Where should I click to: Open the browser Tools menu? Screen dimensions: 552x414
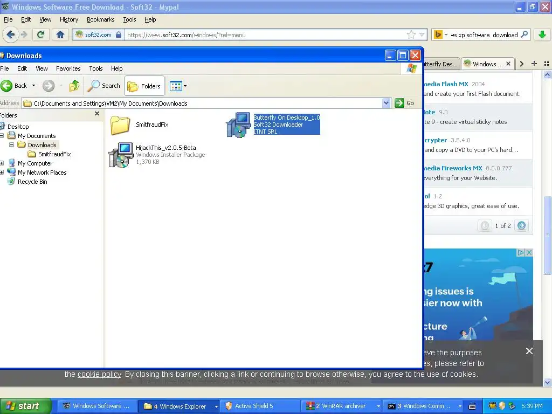tap(129, 19)
